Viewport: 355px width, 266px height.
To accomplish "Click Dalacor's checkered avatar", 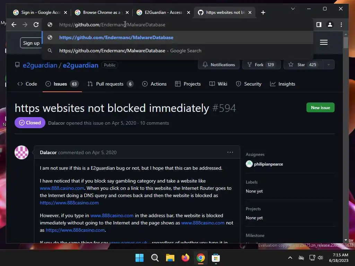I will (x=21, y=152).
